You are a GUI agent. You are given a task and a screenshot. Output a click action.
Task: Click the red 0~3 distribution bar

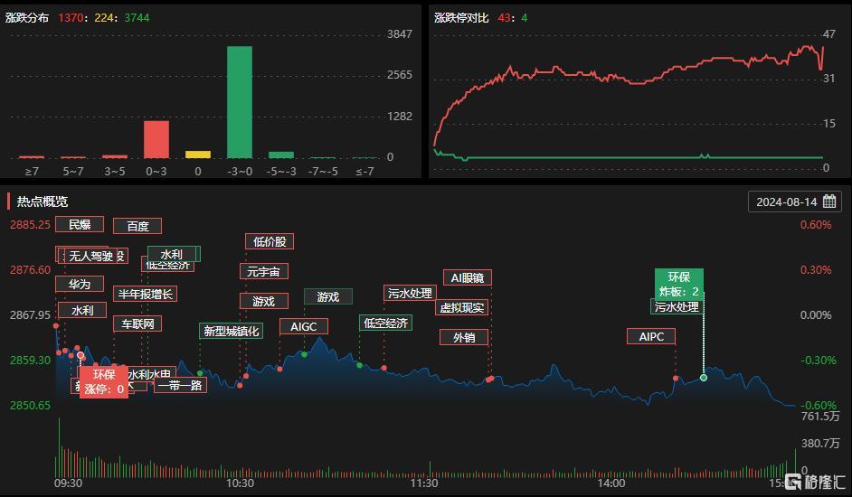[156, 139]
